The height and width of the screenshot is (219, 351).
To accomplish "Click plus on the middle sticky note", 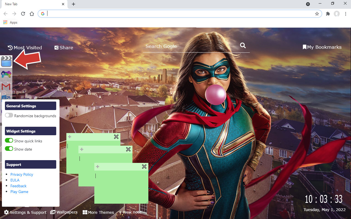I will tap(82, 149).
